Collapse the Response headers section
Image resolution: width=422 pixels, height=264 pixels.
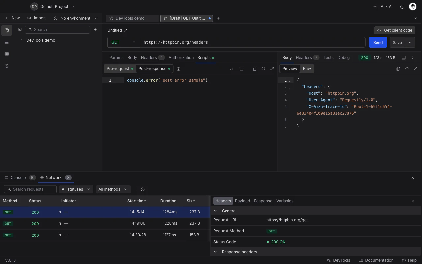215,252
